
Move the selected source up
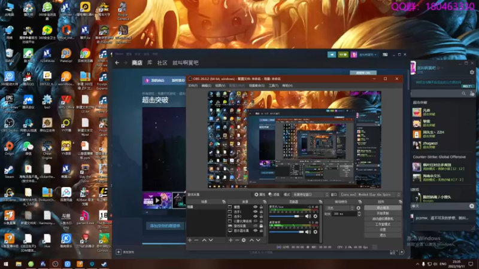click(251, 240)
